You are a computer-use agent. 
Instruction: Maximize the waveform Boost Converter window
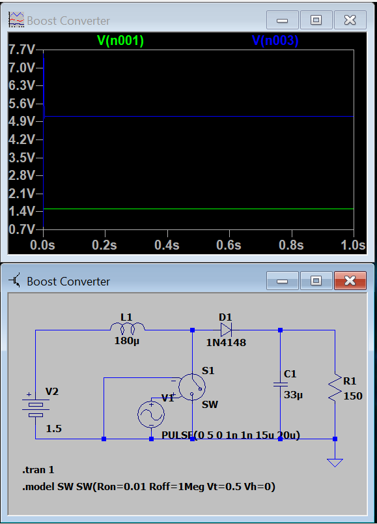tap(316, 20)
